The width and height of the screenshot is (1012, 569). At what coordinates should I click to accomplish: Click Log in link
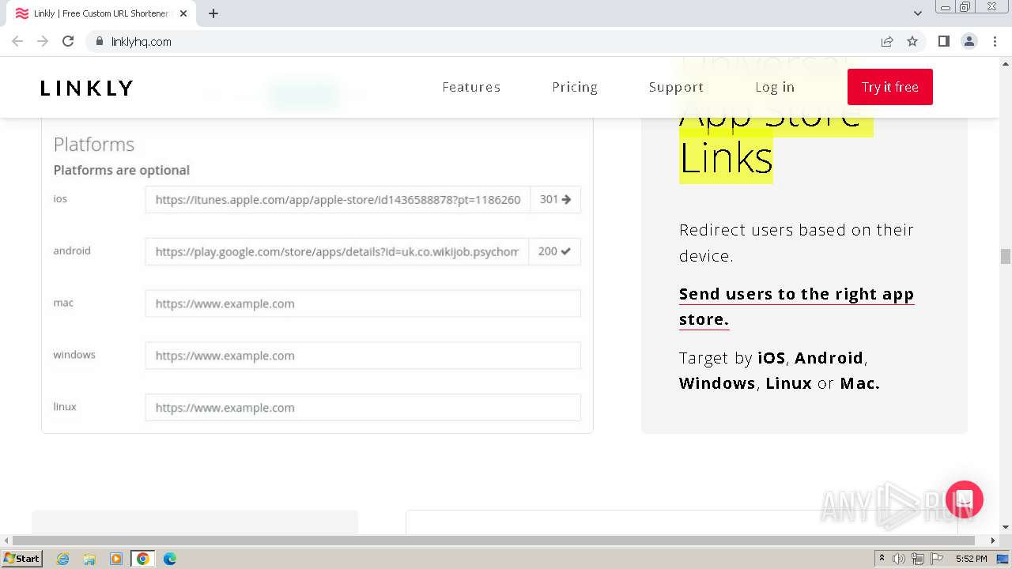(775, 87)
